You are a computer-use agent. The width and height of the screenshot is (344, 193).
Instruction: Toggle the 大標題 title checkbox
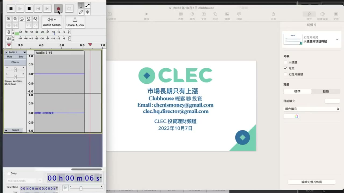coord(285,62)
